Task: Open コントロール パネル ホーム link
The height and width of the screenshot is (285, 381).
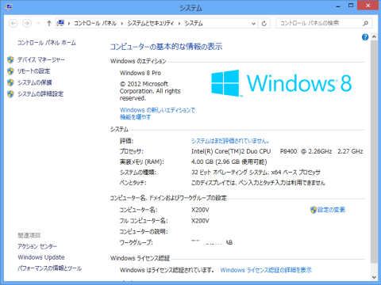Action: click(47, 43)
